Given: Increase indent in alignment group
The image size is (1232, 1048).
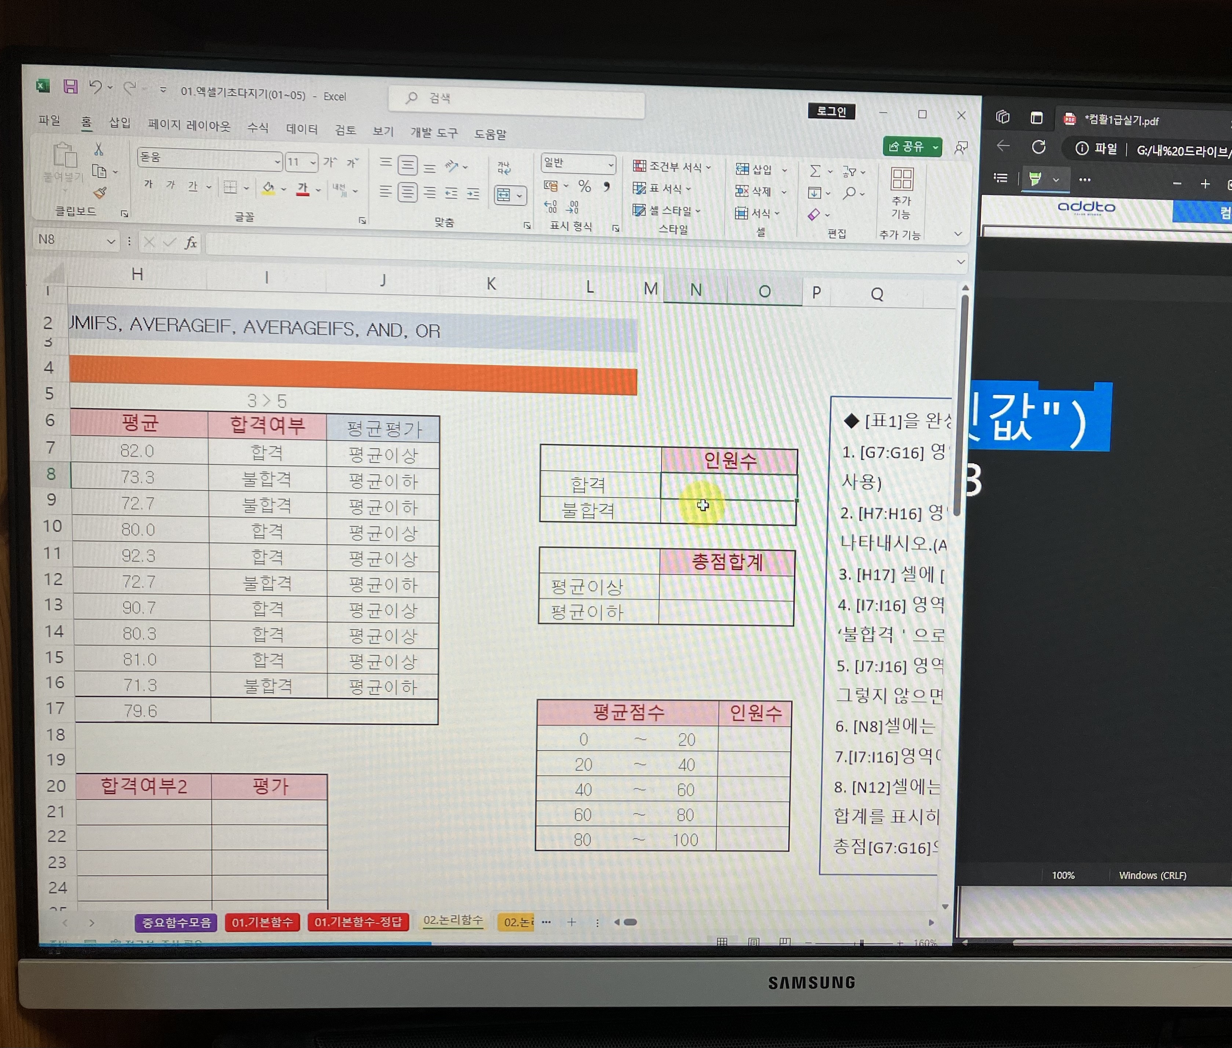Looking at the screenshot, I should pyautogui.click(x=474, y=194).
